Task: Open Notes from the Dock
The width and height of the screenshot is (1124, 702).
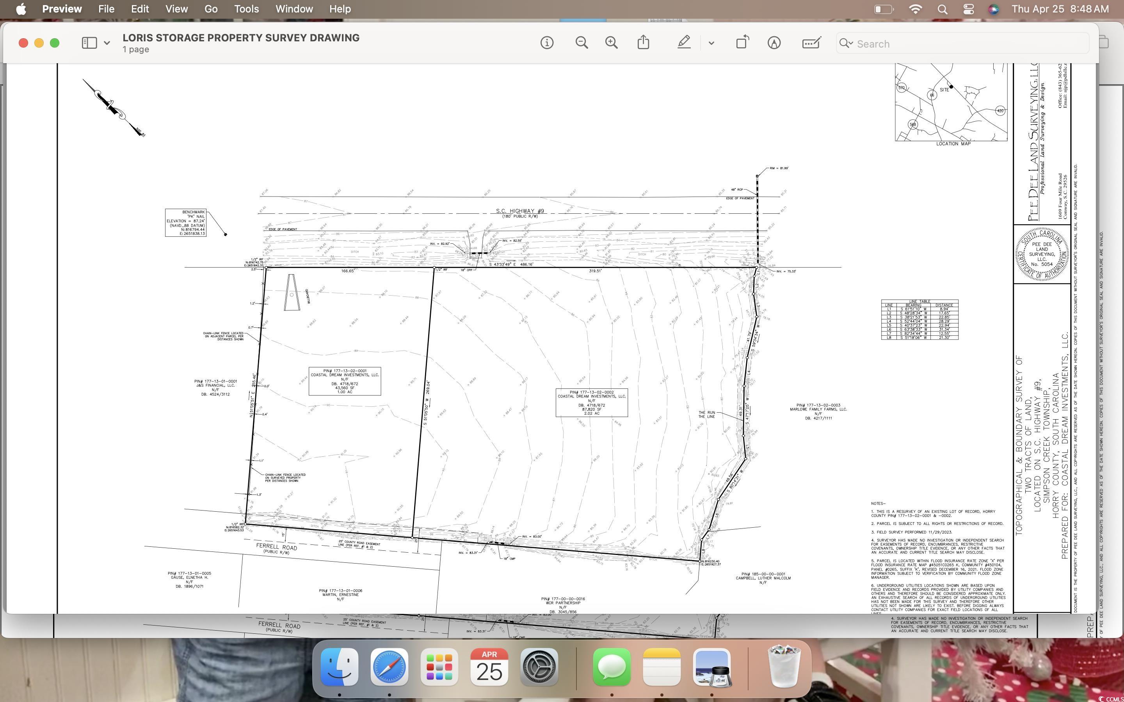Action: [x=662, y=667]
